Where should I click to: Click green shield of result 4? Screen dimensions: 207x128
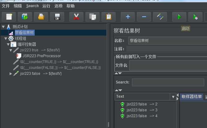click(x=122, y=116)
